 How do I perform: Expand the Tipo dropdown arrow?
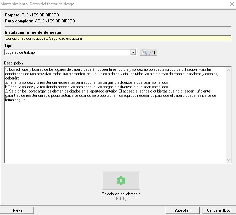[133, 52]
